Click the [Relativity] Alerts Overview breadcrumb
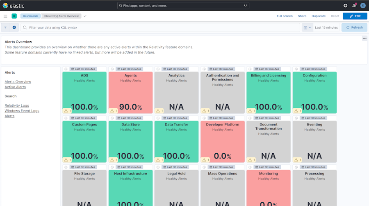The width and height of the screenshot is (369, 206). tap(61, 16)
